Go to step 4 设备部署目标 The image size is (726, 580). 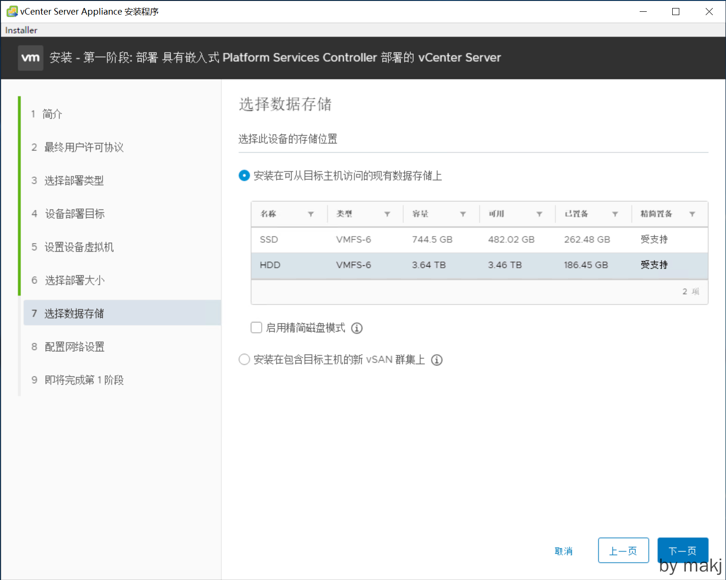tap(75, 214)
